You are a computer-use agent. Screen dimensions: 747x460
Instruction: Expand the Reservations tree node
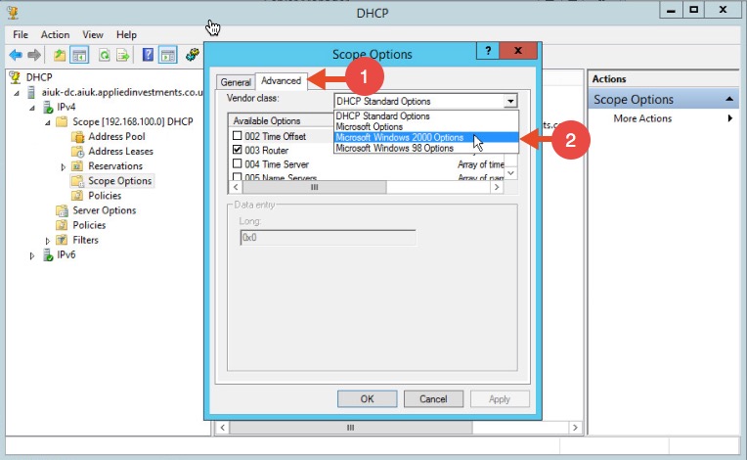63,166
